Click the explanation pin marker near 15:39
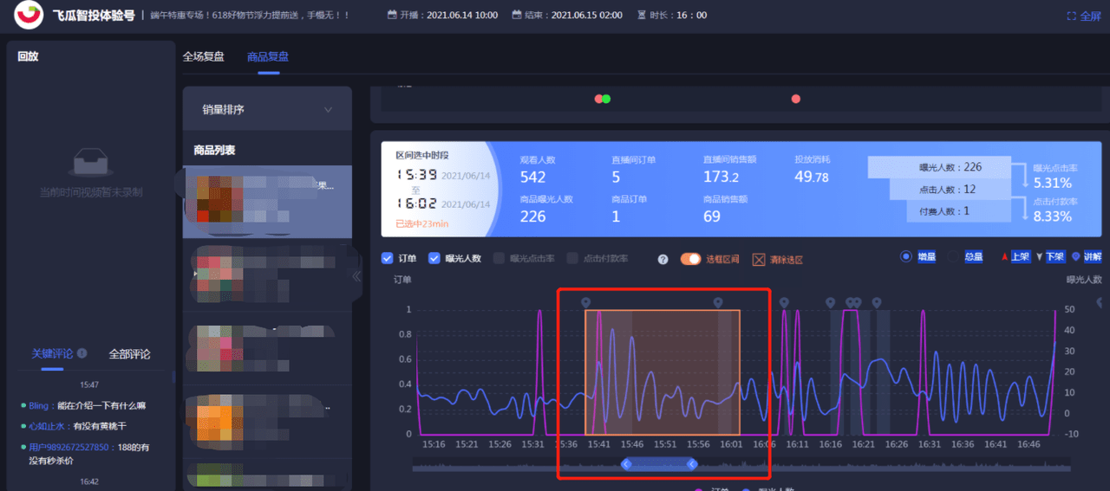1110x491 pixels. point(585,302)
